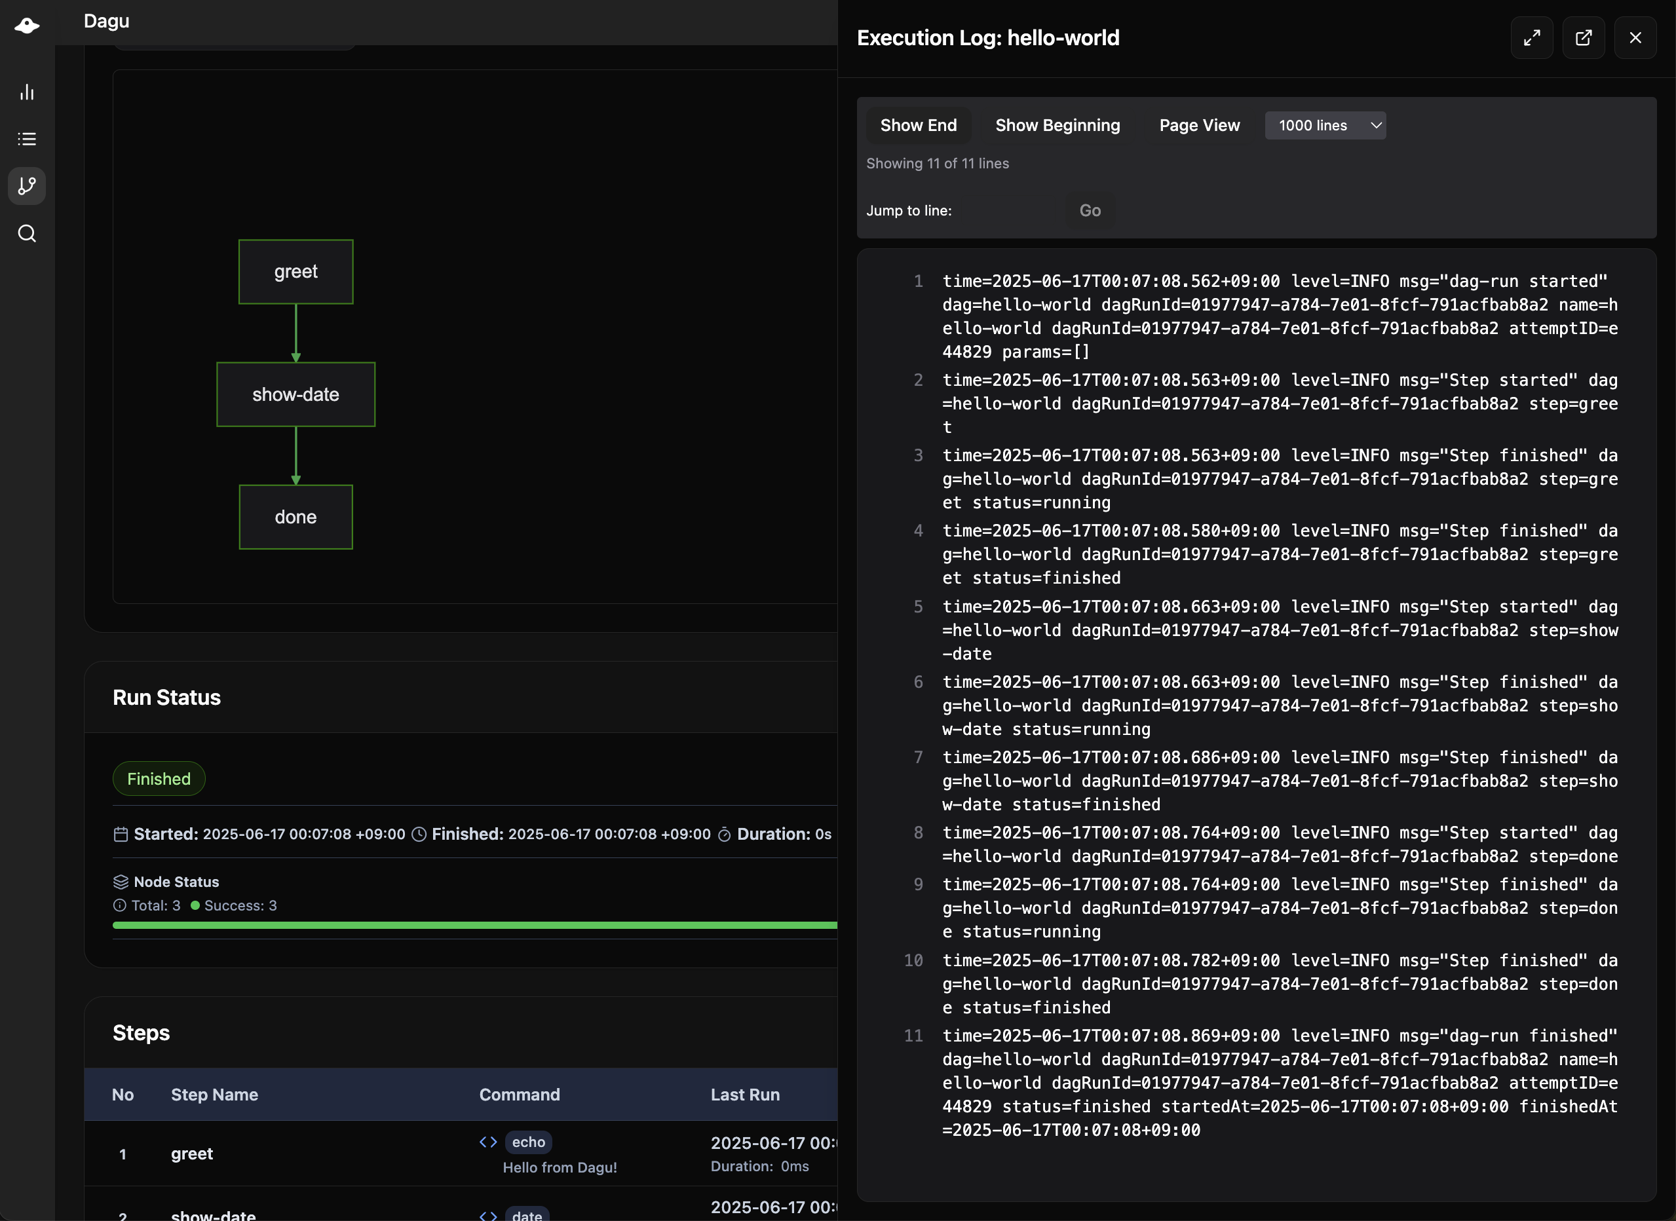Expand the execution log to fullscreen
Screen dimensions: 1676x1221
click(x=1532, y=38)
